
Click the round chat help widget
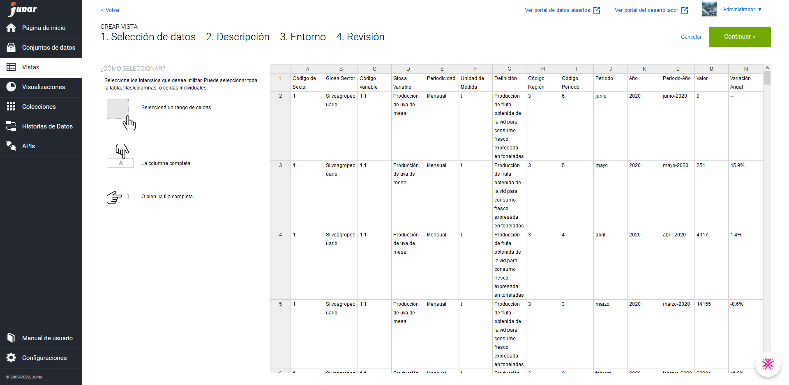[x=768, y=364]
